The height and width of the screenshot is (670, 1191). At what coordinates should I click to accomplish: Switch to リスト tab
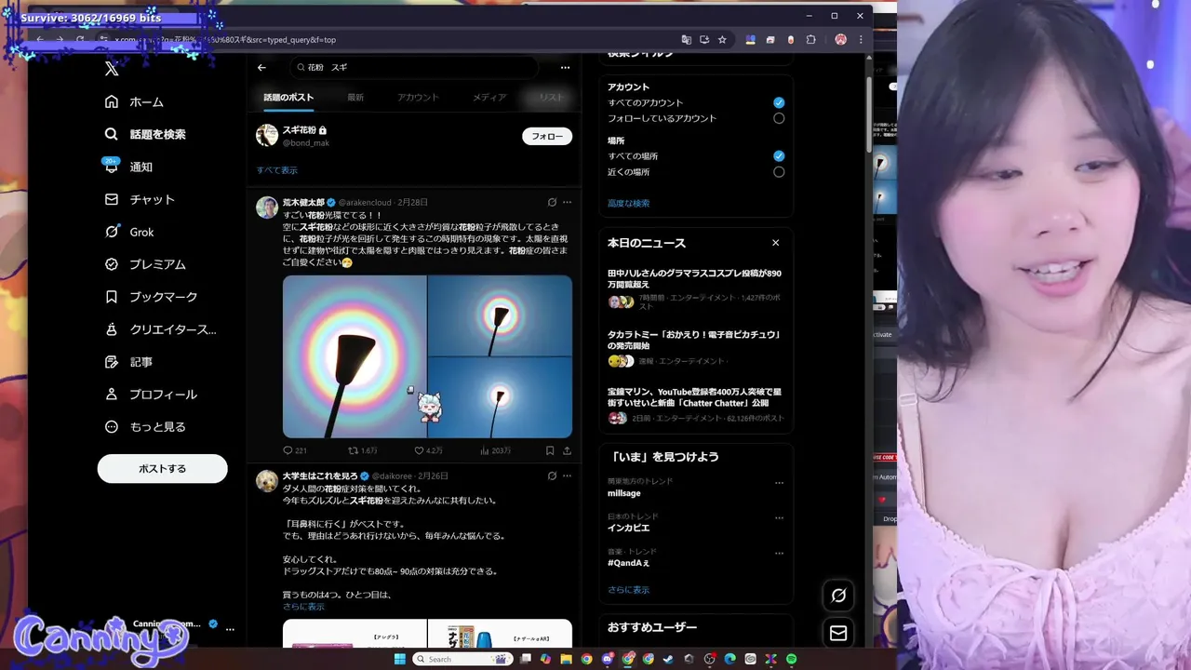coord(551,97)
